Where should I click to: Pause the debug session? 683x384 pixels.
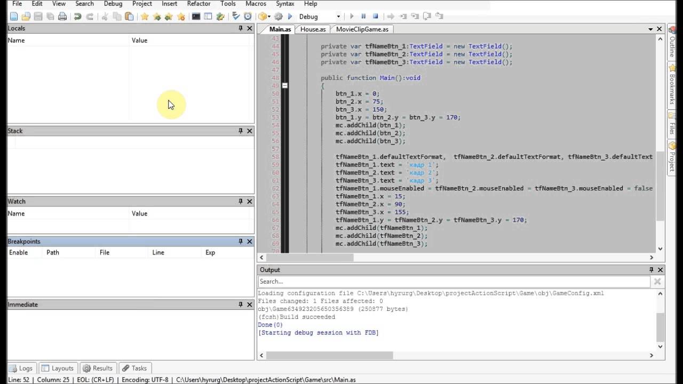coord(363,17)
